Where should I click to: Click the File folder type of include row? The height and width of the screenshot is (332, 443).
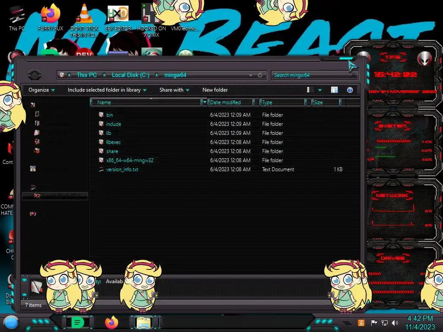(x=273, y=124)
